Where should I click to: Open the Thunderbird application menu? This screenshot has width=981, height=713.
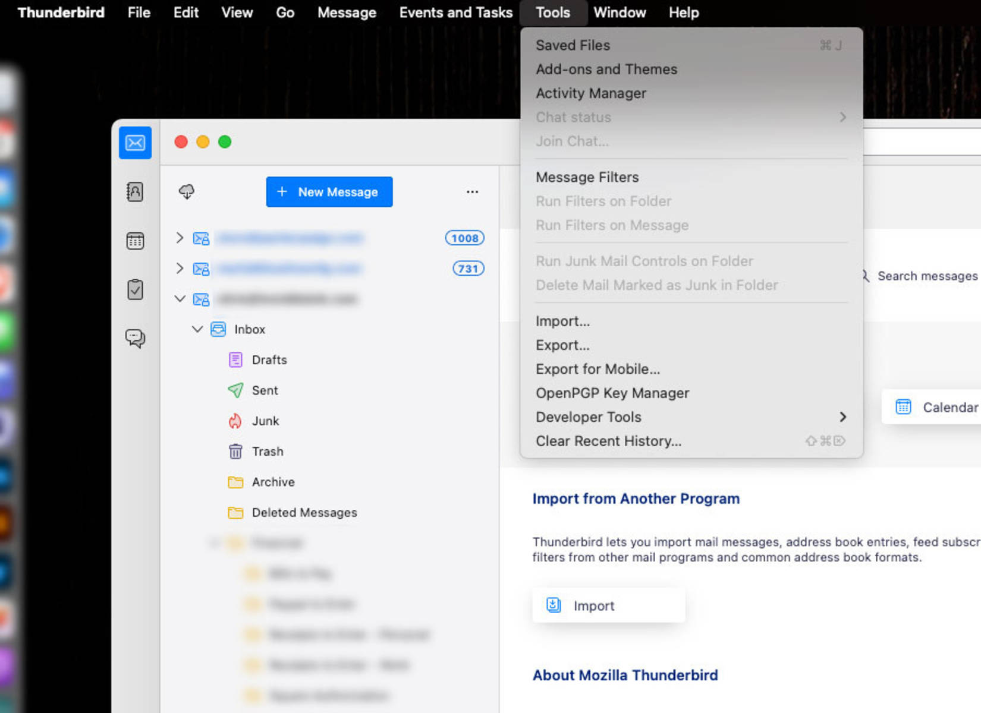(61, 12)
